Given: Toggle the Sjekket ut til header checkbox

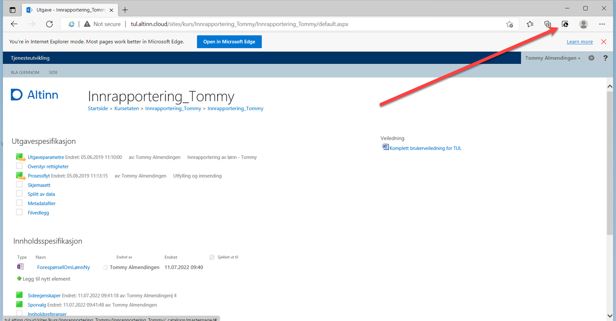Looking at the screenshot, I should 212,257.
